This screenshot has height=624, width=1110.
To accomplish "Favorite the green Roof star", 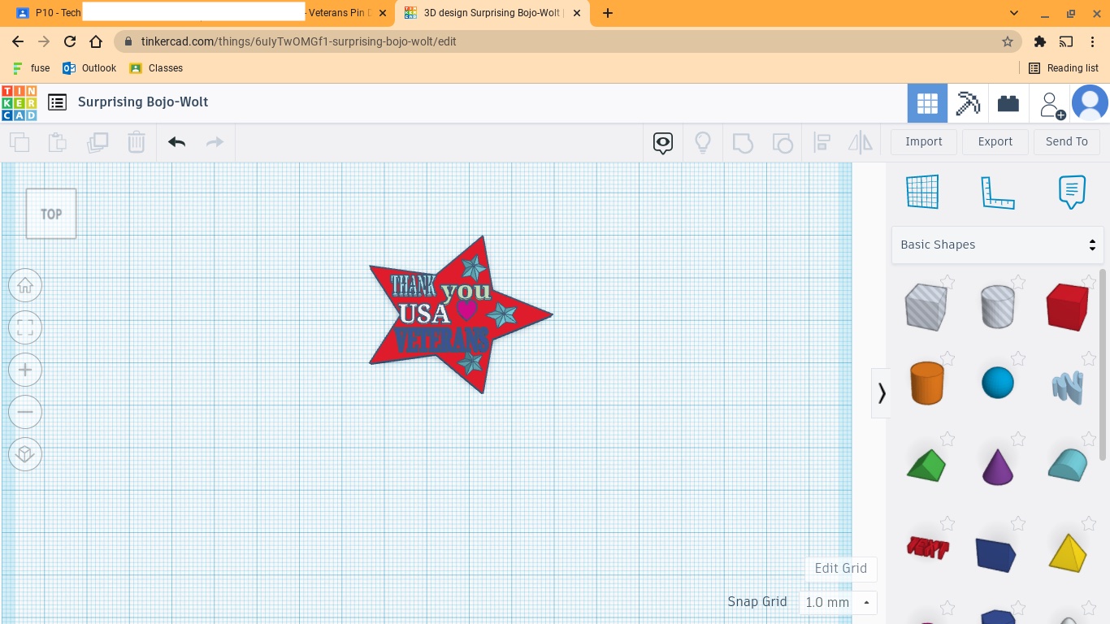I will [x=947, y=440].
